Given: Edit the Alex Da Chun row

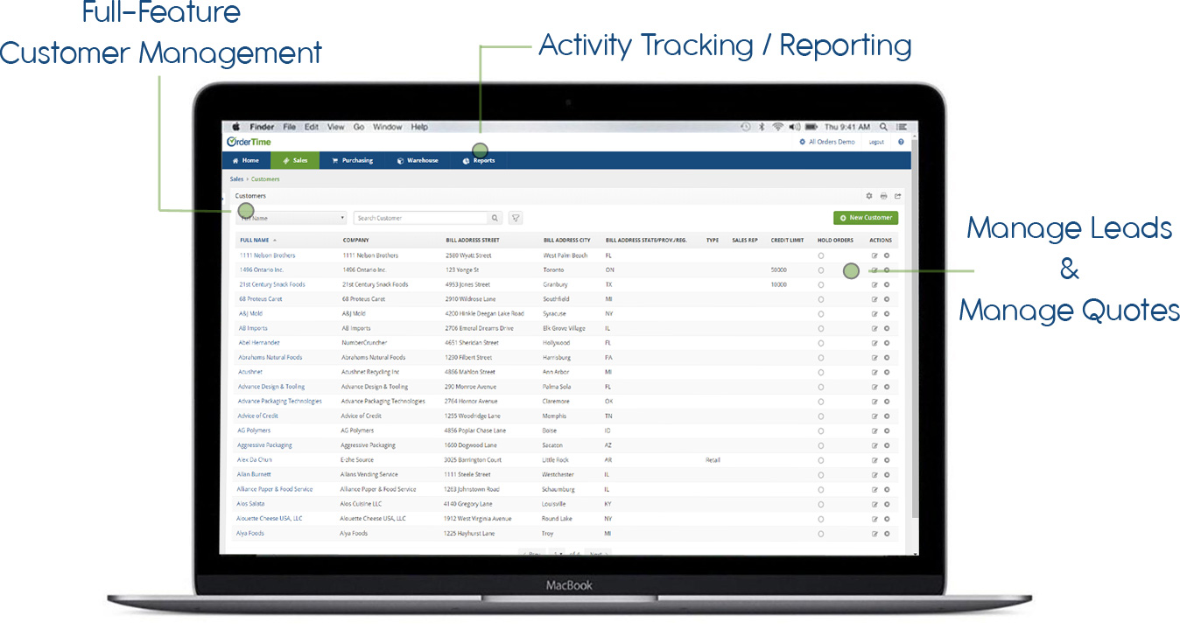Looking at the screenshot, I should [x=874, y=460].
